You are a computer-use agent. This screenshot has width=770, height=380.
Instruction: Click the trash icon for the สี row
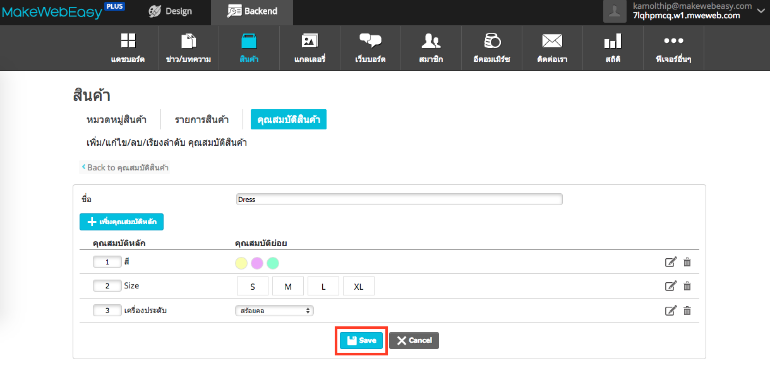tap(687, 262)
